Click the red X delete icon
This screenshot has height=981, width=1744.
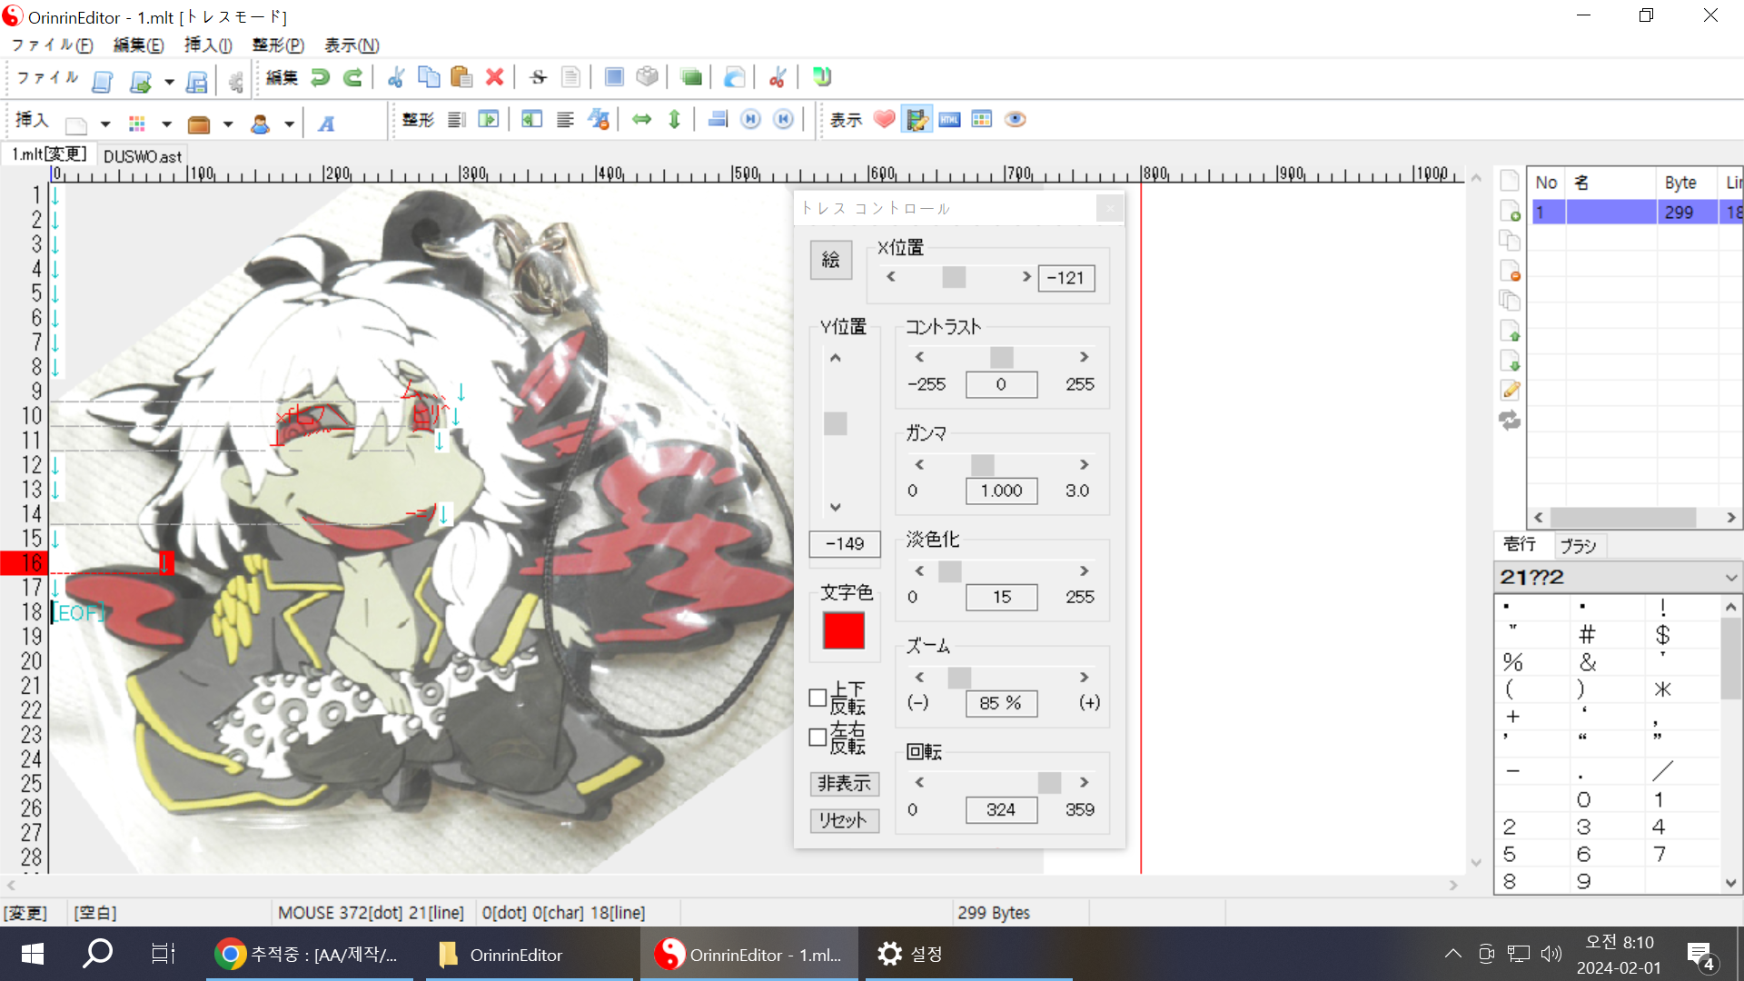coord(494,77)
